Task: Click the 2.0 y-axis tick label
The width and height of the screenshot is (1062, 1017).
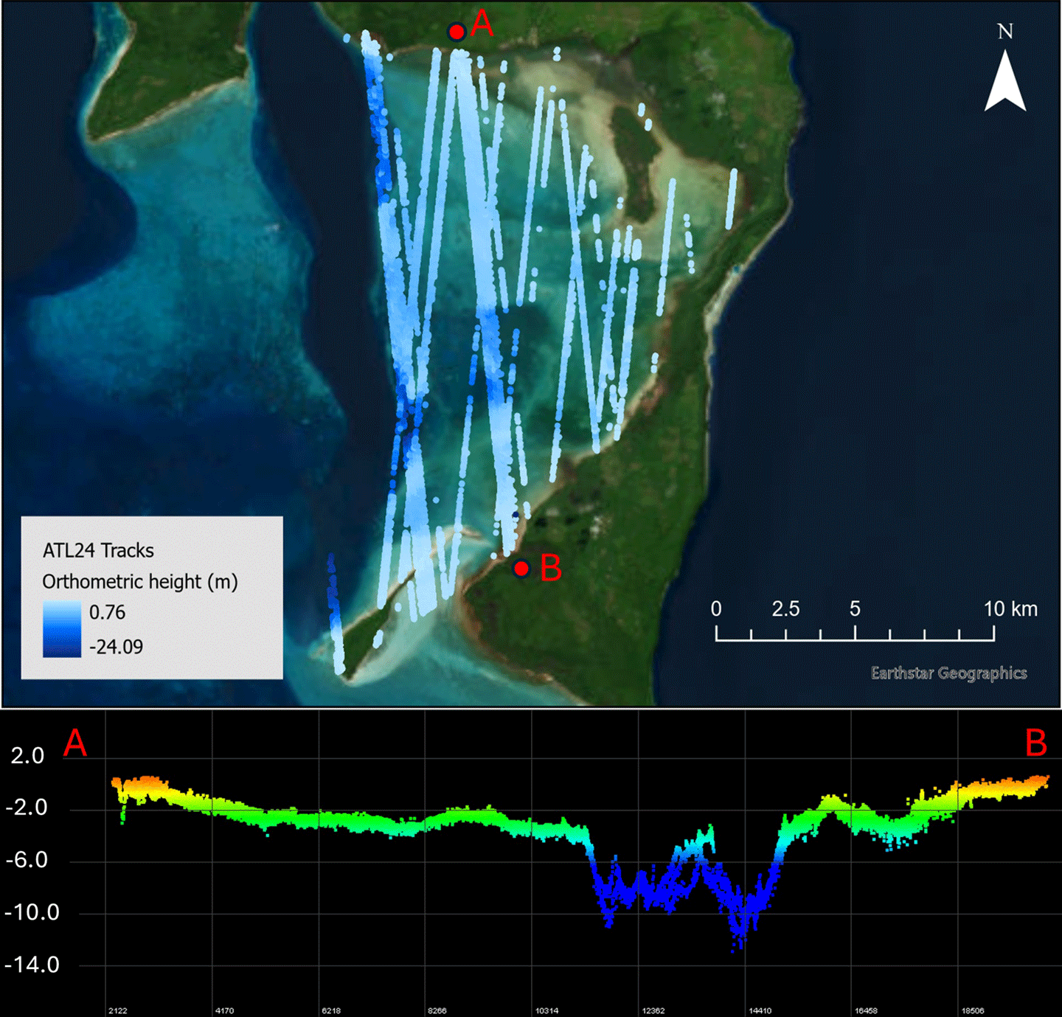Action: (28, 756)
